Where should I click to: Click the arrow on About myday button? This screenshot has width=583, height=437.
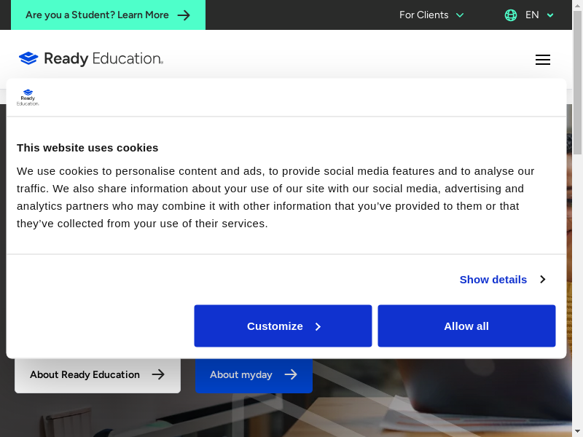tap(291, 374)
